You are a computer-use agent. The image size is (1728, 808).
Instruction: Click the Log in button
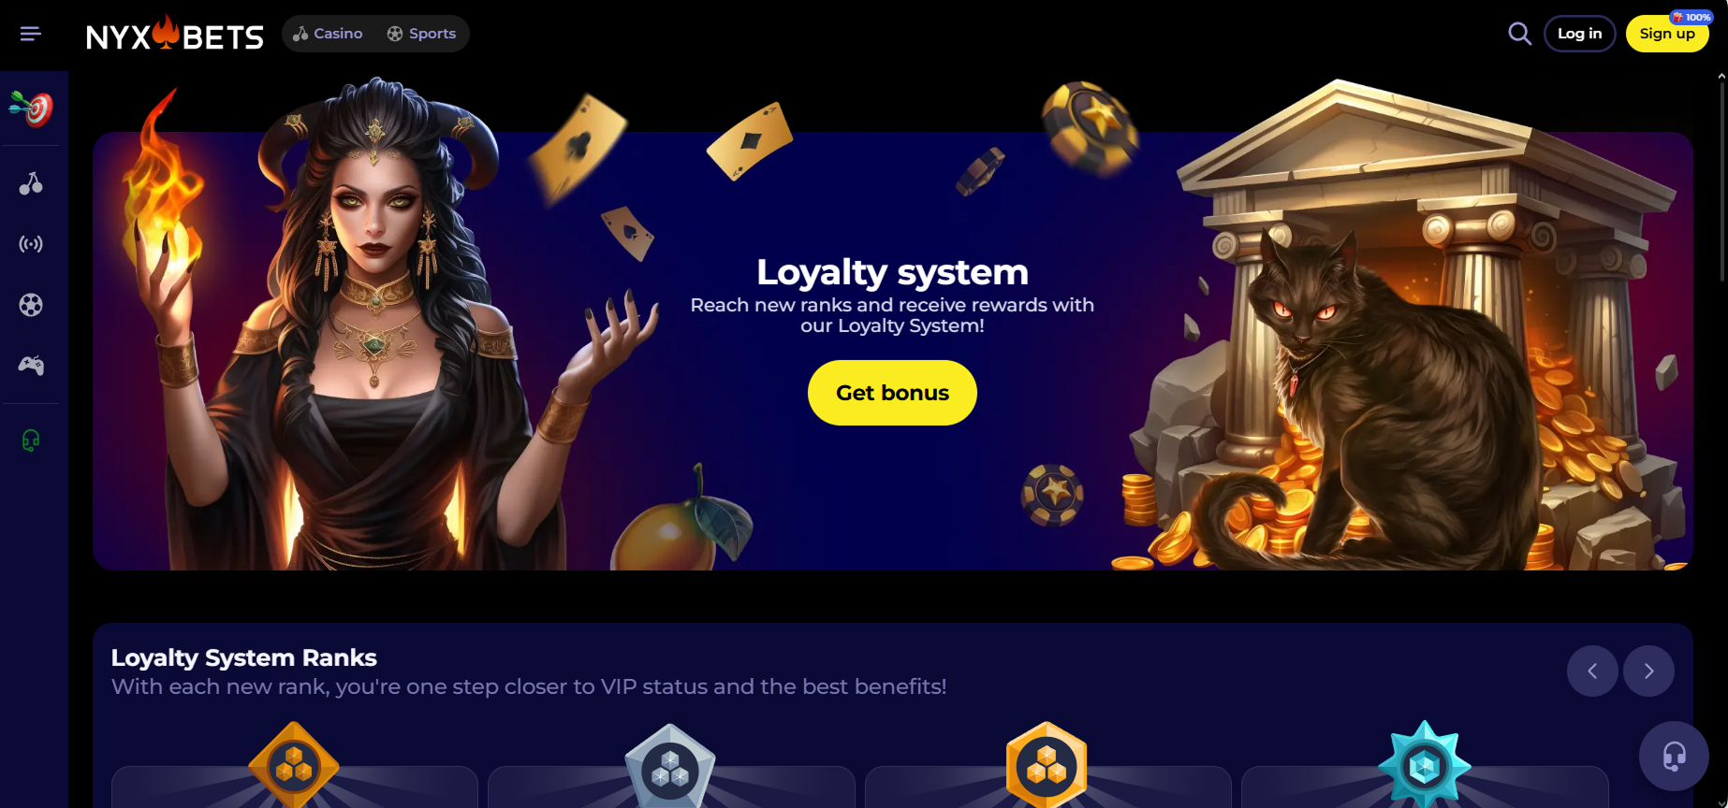pyautogui.click(x=1579, y=34)
